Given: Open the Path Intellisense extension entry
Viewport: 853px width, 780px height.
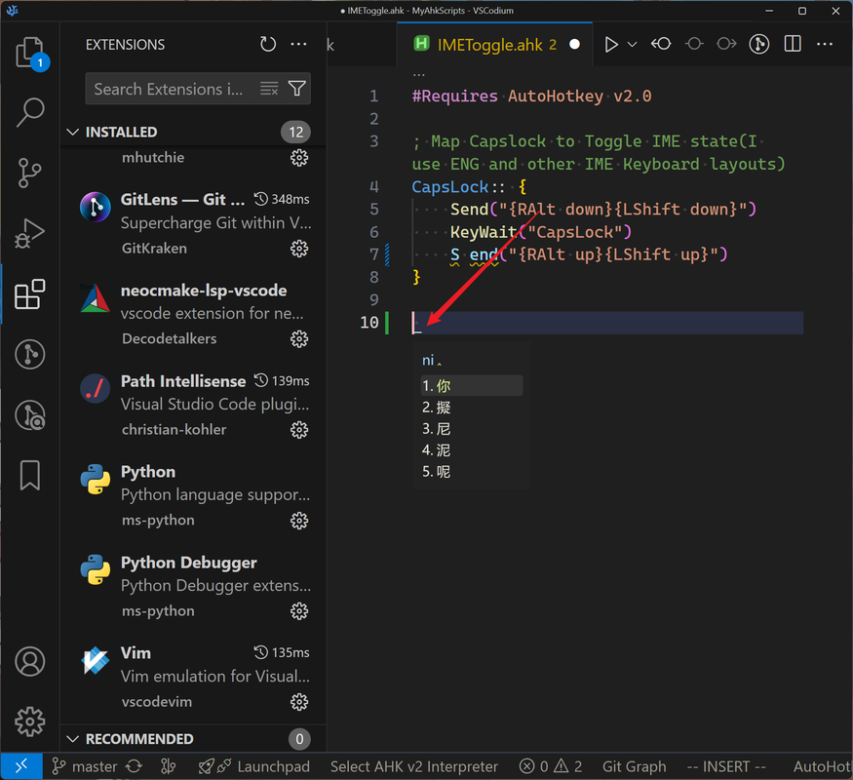Looking at the screenshot, I should 193,405.
